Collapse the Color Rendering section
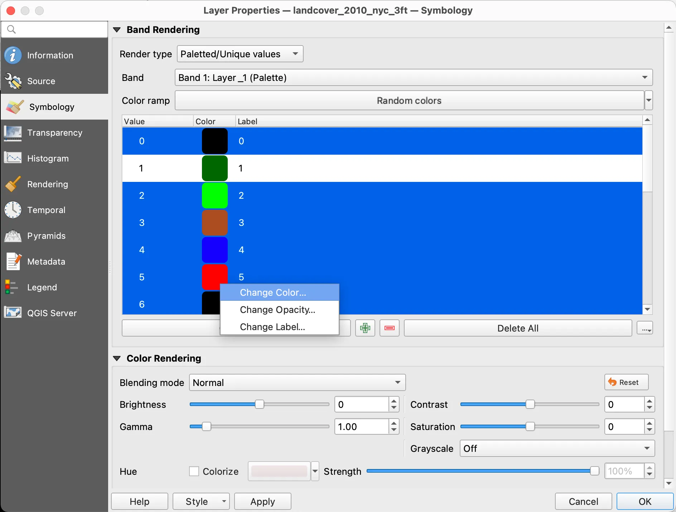This screenshot has width=676, height=512. coord(117,358)
